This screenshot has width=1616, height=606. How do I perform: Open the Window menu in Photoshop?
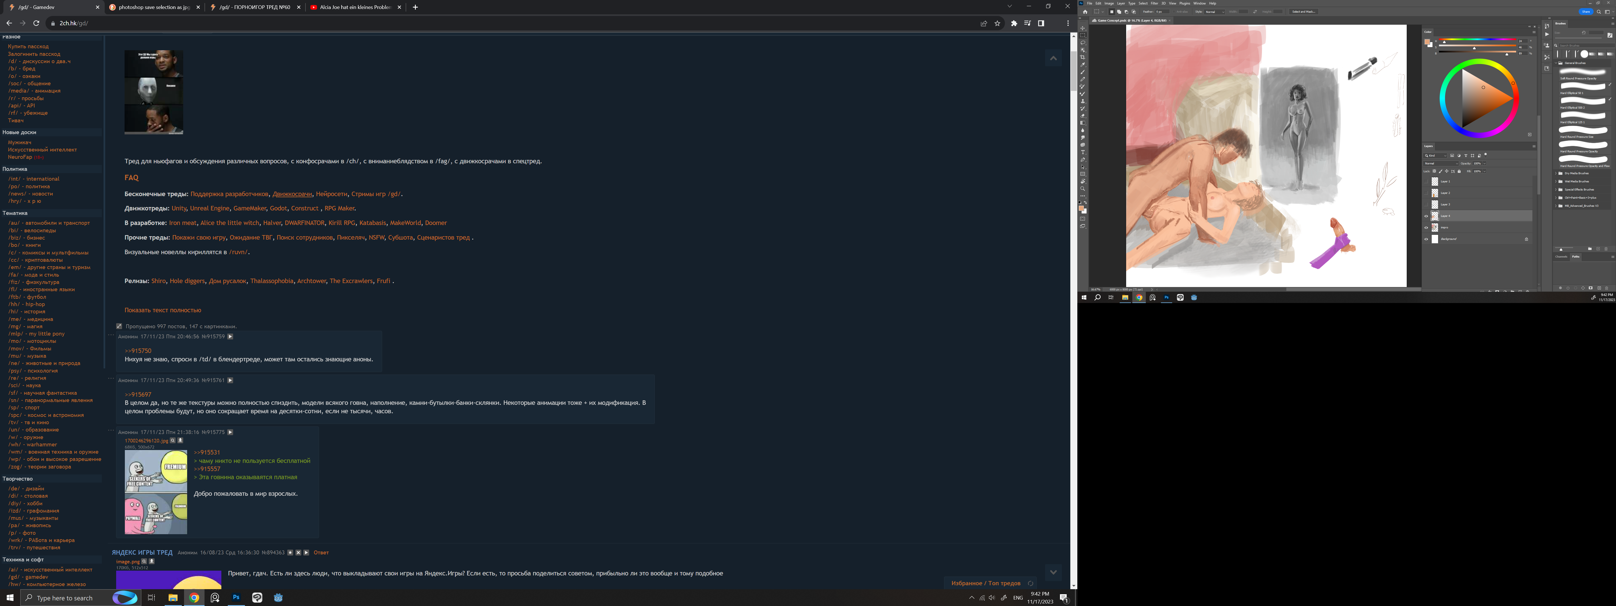1199,3
